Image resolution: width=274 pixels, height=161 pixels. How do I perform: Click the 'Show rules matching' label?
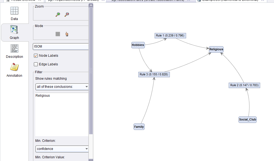(51, 79)
